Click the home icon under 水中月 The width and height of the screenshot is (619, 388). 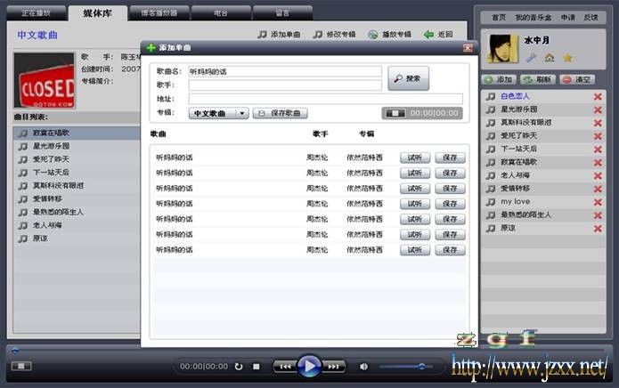tap(550, 58)
